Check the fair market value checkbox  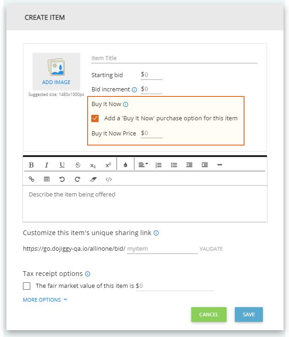(x=27, y=286)
